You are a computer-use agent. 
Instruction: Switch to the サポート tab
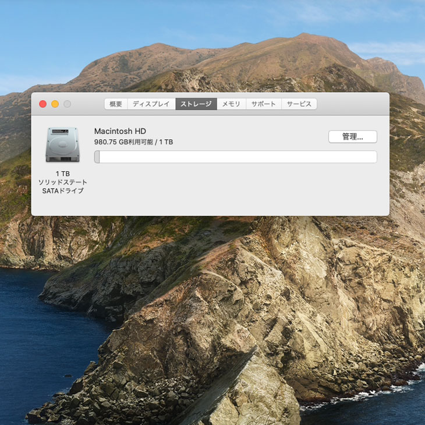264,104
